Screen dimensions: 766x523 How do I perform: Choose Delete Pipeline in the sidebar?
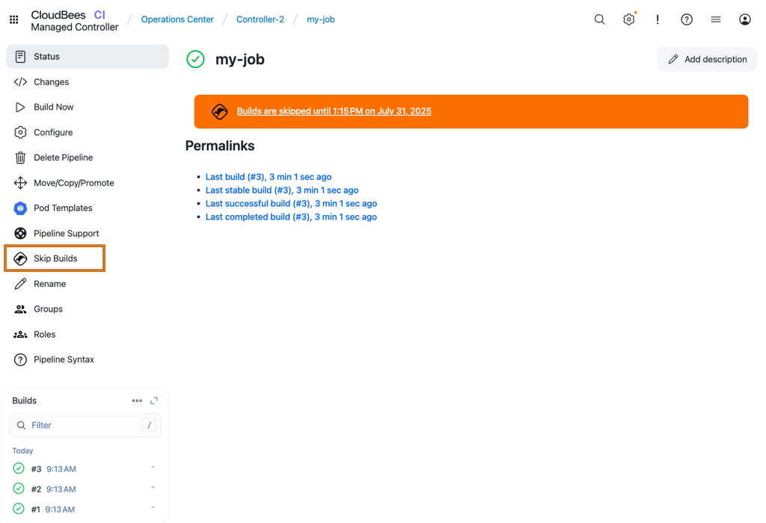point(88,158)
